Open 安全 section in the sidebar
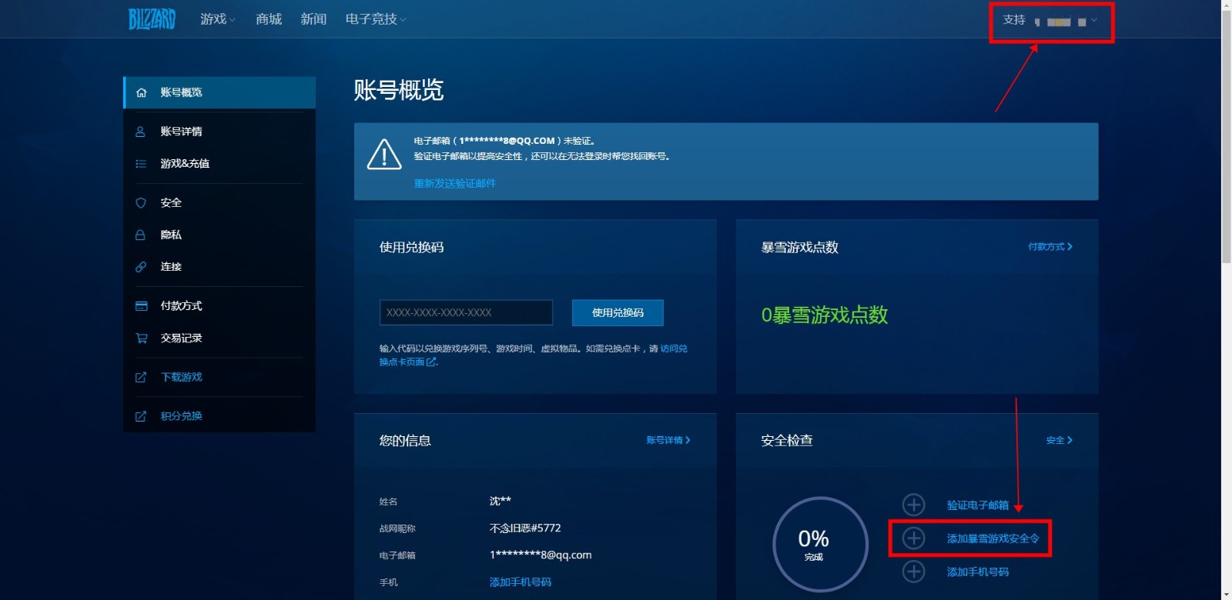The height and width of the screenshot is (600, 1232). point(219,203)
